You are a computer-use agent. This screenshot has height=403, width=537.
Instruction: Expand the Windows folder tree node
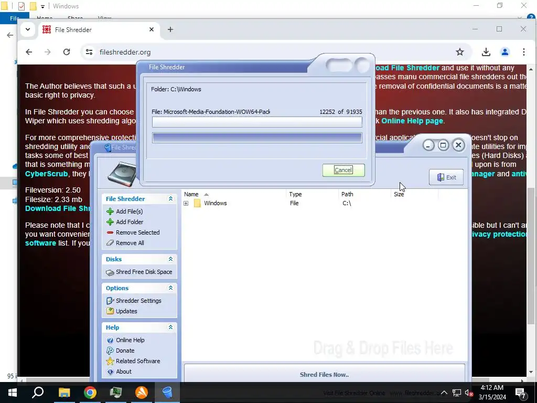coord(186,203)
